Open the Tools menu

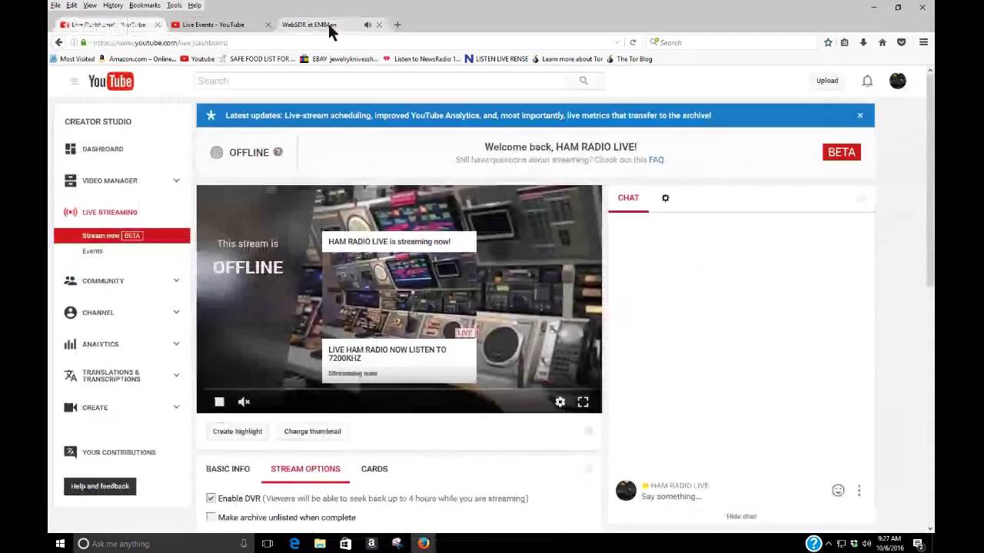(175, 5)
